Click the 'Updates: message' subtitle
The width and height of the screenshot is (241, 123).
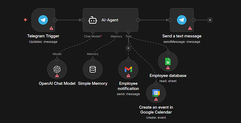click(x=43, y=42)
